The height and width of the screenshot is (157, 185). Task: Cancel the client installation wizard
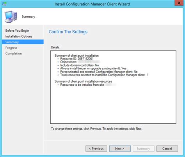click(x=167, y=148)
